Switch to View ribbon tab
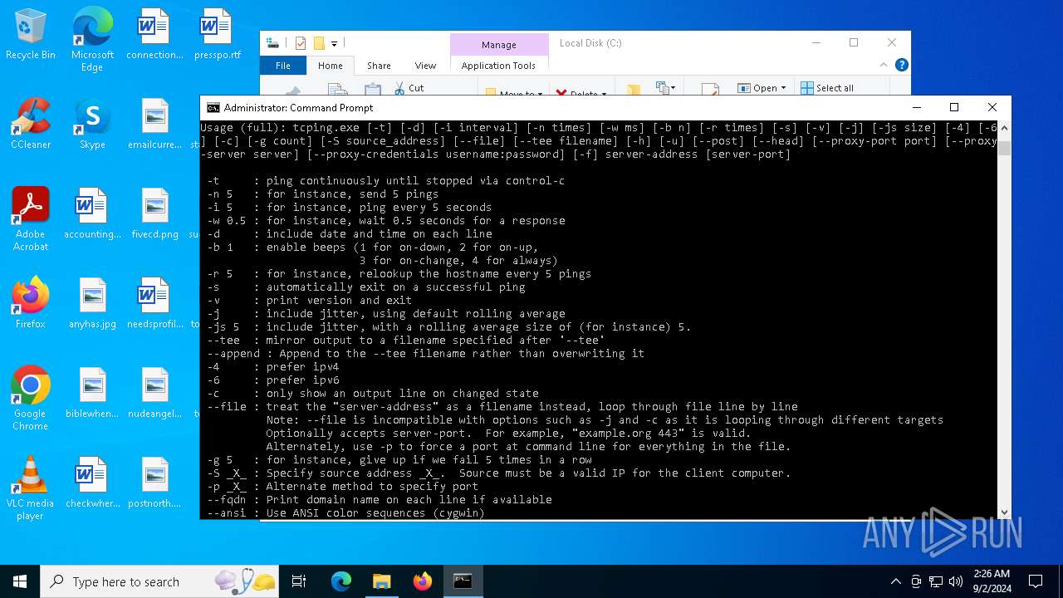1063x598 pixels. point(425,66)
